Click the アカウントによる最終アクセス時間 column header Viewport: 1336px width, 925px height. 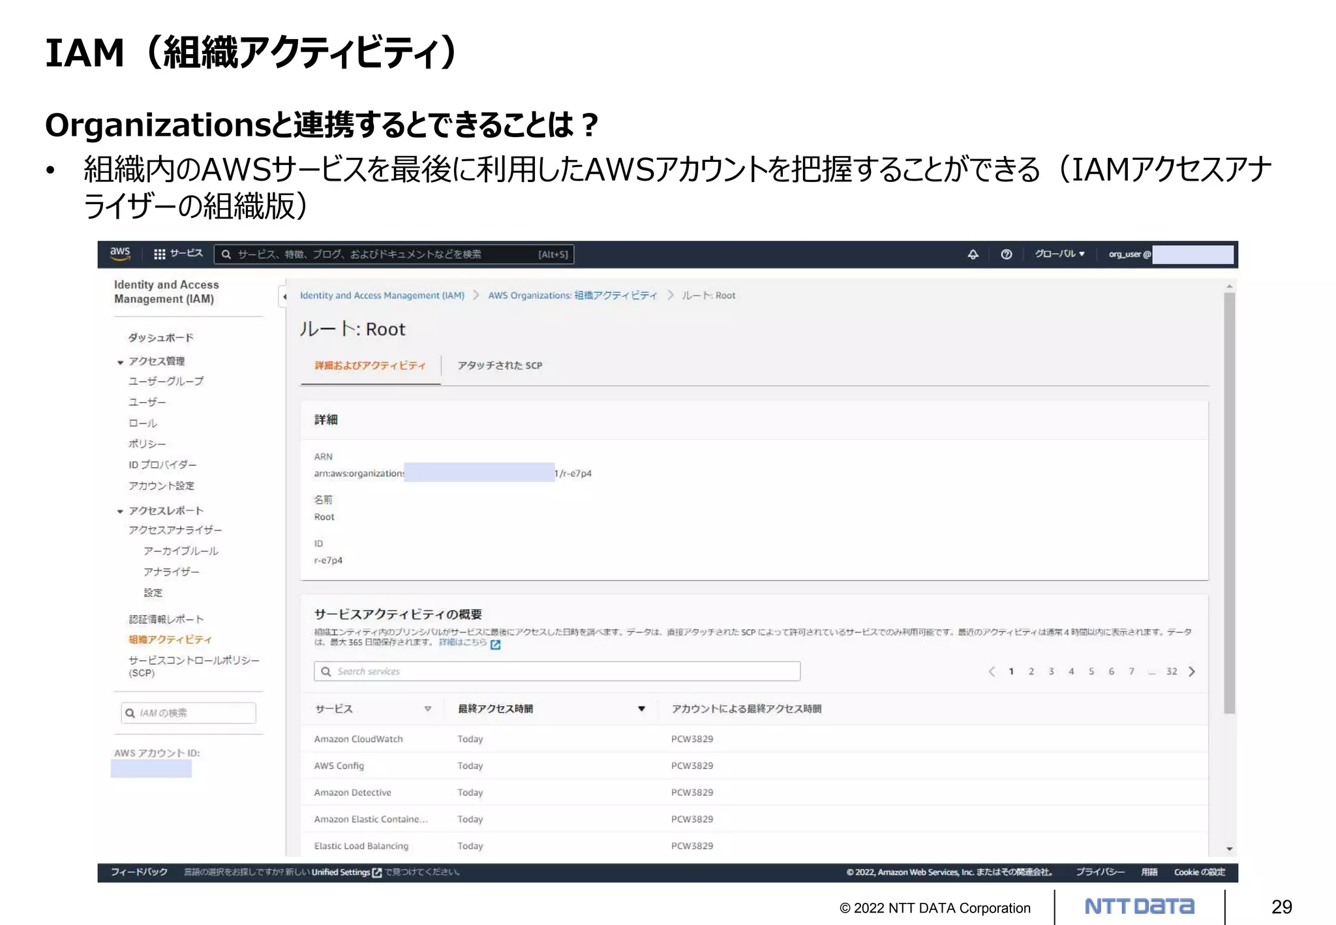(x=746, y=709)
